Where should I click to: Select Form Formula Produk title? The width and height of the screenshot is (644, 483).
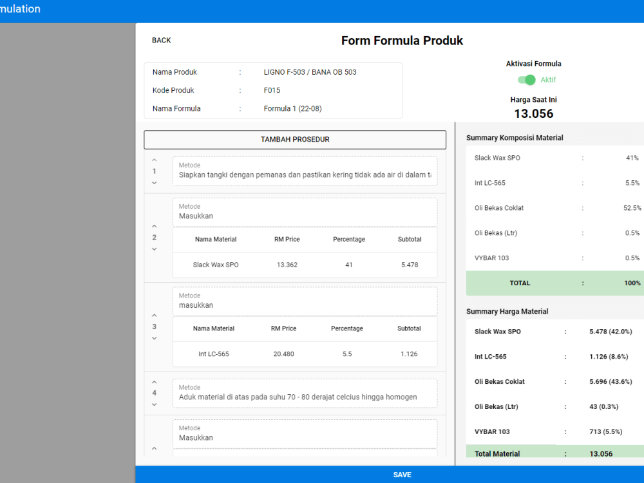pyautogui.click(x=402, y=41)
